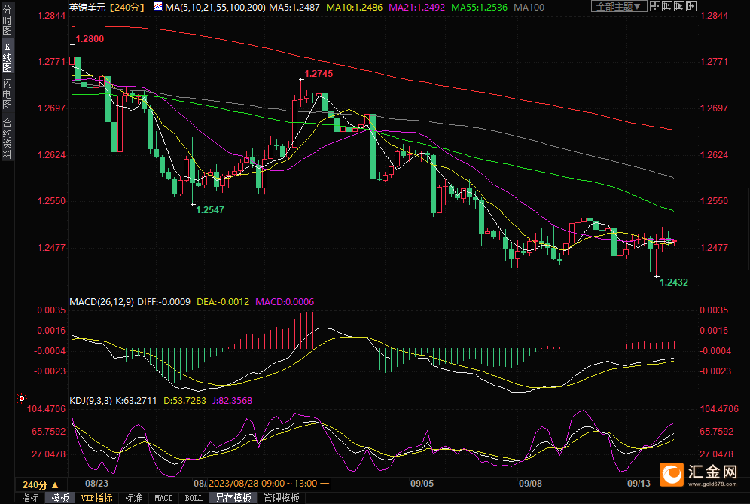This screenshot has height=504, width=750.
Task: Toggle the MACD indicator template
Action: [163, 498]
